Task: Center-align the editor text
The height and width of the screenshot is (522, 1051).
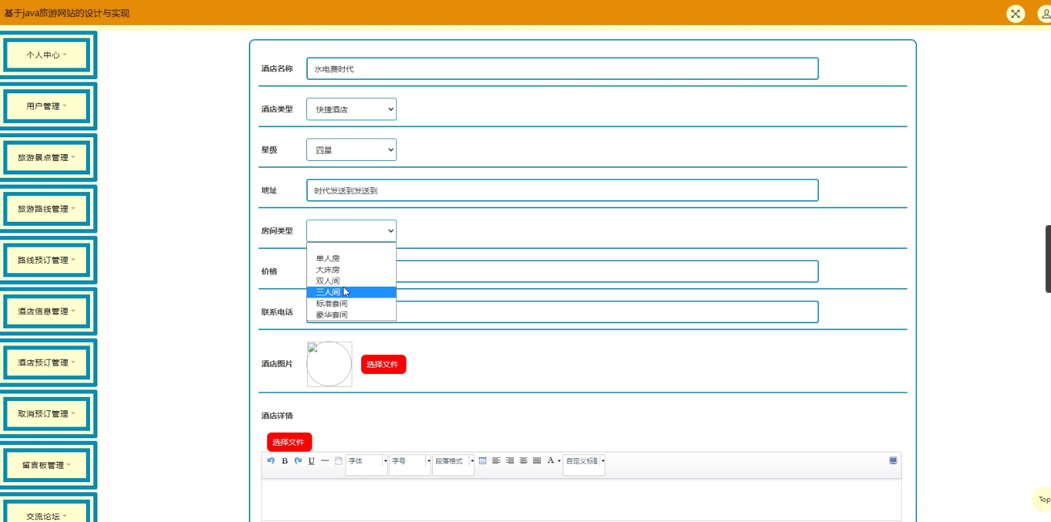Action: click(x=523, y=460)
